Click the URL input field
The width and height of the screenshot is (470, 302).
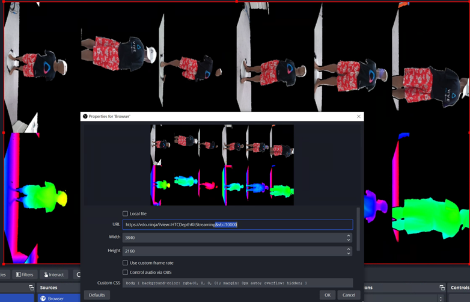pos(237,224)
